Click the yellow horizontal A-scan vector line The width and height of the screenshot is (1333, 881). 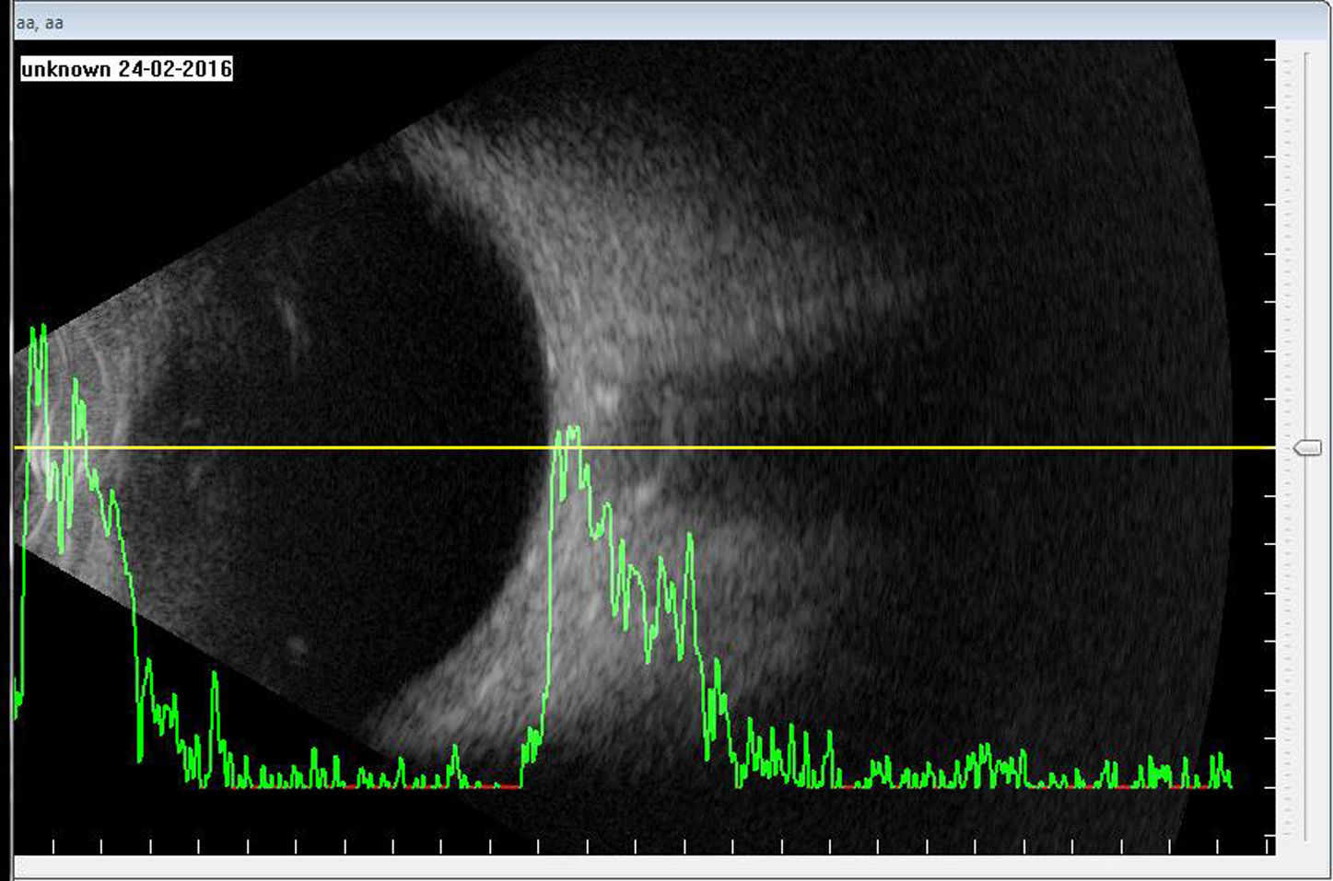829,447
